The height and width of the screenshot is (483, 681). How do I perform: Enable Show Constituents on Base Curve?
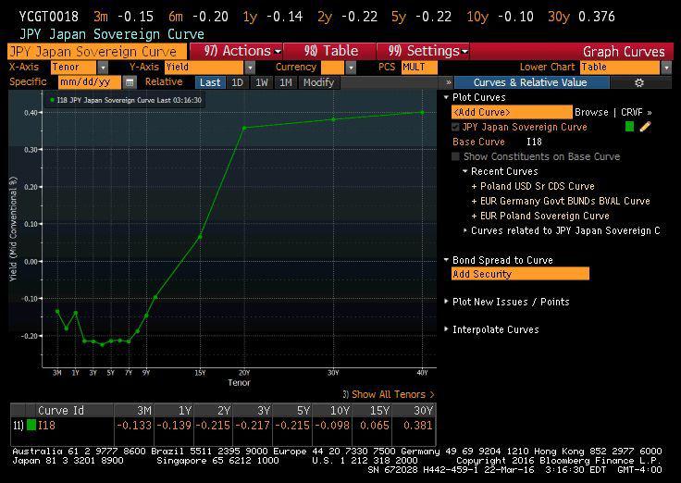pos(455,156)
